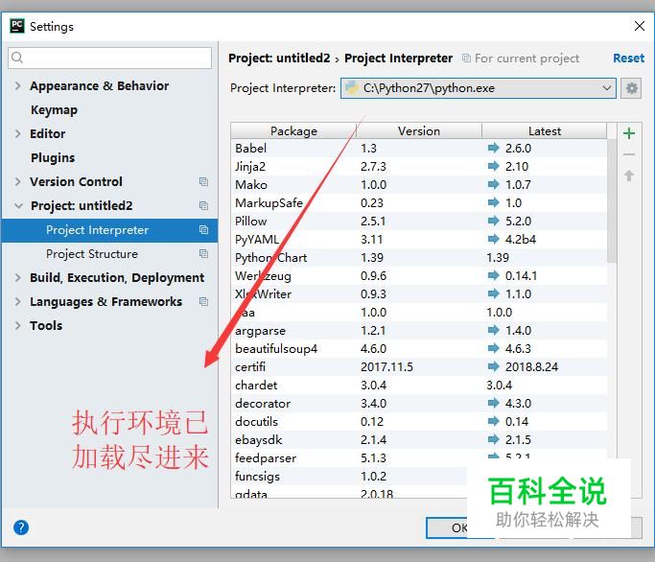Click the install package plus icon

coord(629,133)
